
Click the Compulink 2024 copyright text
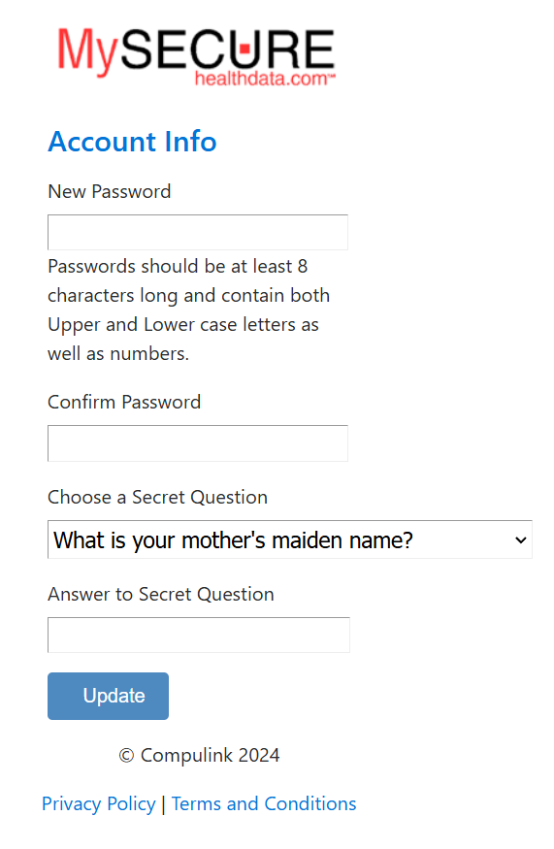pos(199,755)
